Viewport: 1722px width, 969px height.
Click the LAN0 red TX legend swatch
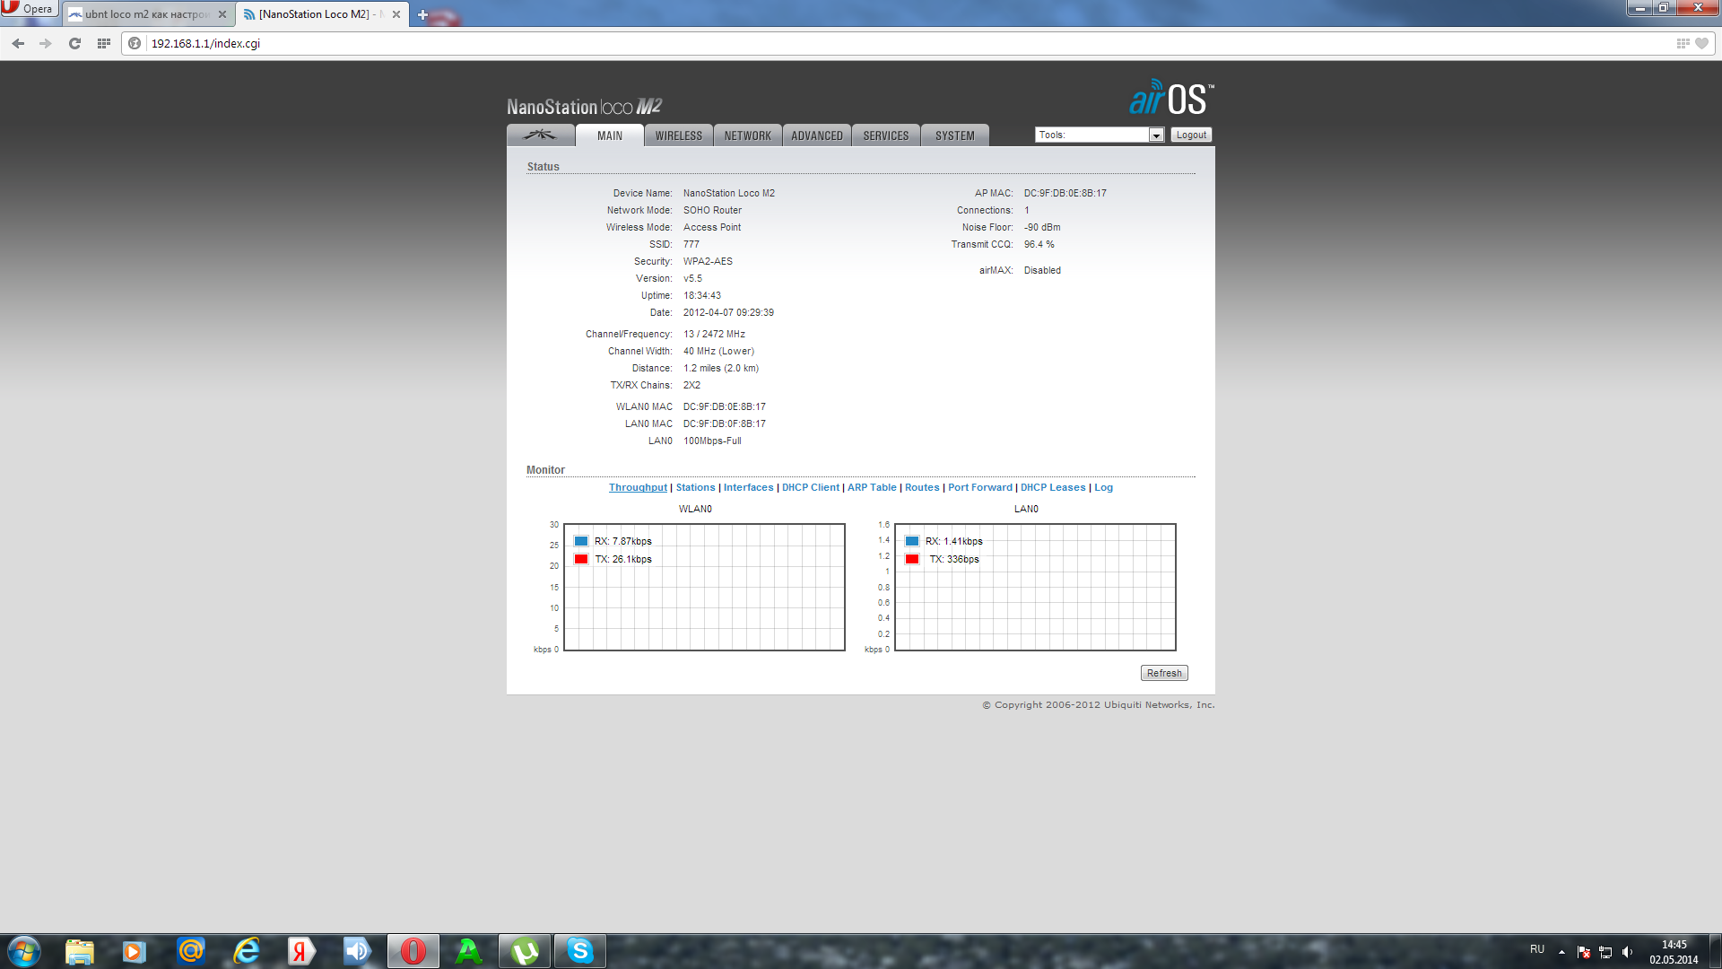point(912,559)
